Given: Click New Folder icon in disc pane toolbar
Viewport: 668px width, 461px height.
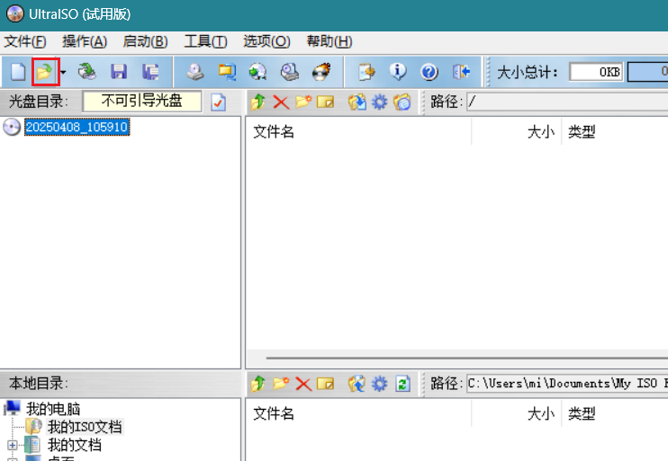Looking at the screenshot, I should (x=303, y=102).
